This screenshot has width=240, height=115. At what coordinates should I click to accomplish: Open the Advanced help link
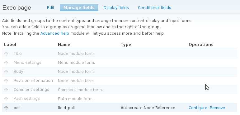click(x=55, y=33)
